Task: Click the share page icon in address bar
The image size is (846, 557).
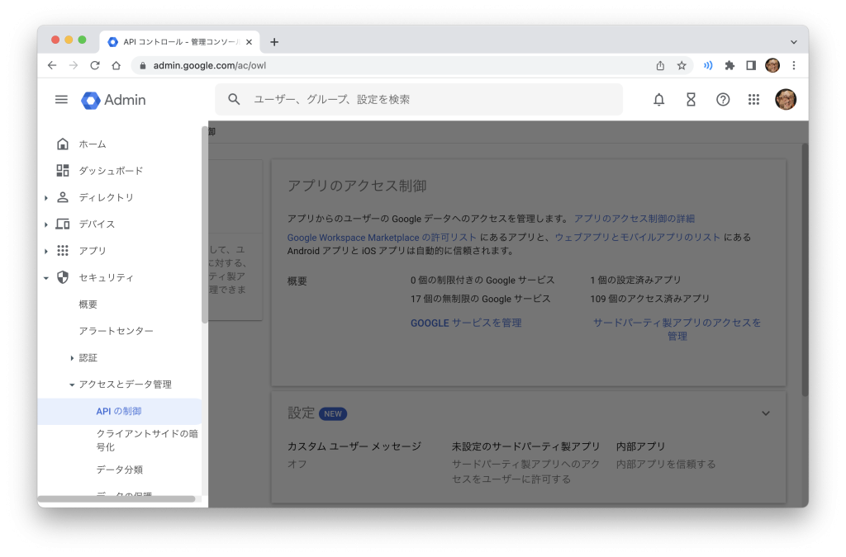Action: pyautogui.click(x=660, y=65)
